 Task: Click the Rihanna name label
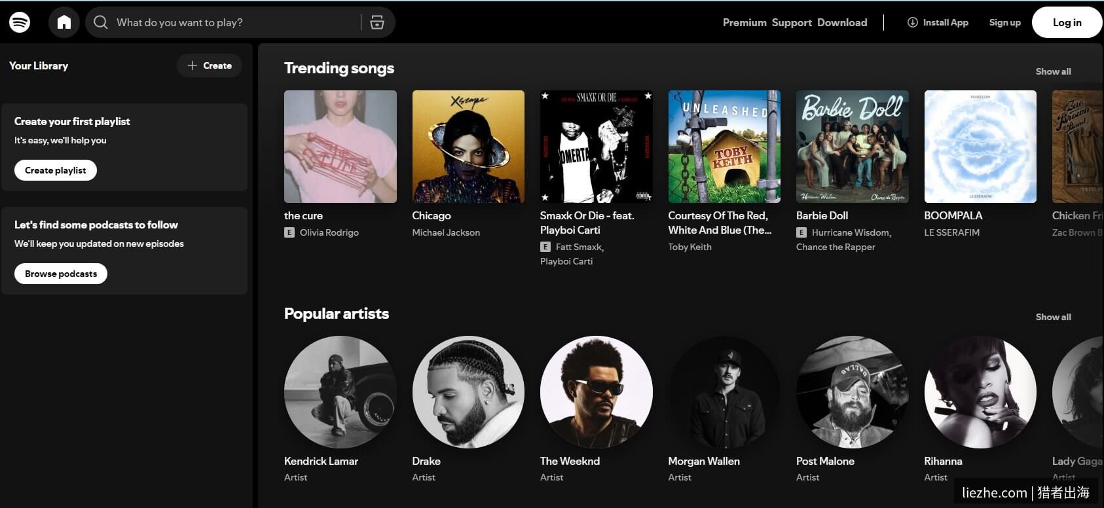pos(943,461)
